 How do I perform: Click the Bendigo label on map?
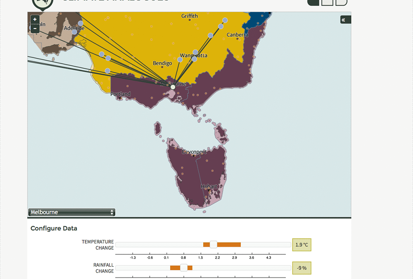[162, 63]
